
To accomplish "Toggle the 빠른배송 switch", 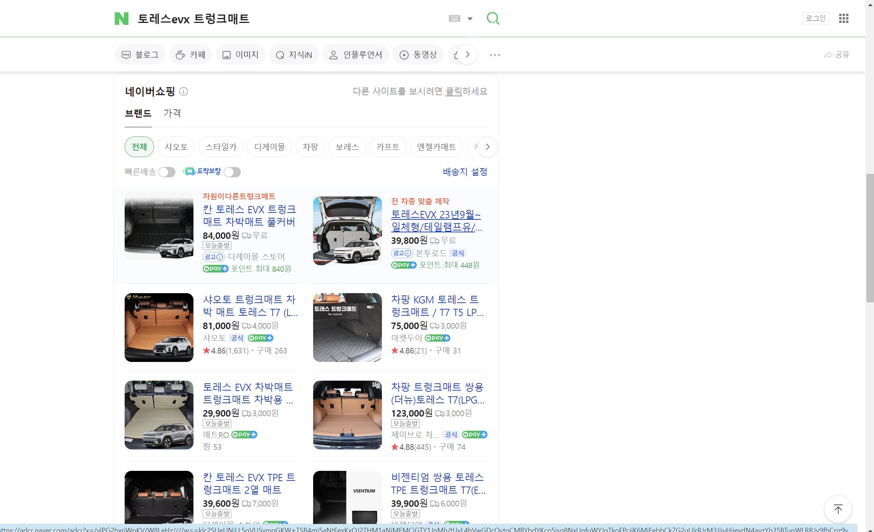I will (167, 172).
